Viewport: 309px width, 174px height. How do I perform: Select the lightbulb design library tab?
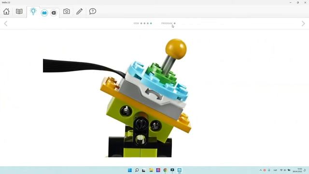point(33,11)
